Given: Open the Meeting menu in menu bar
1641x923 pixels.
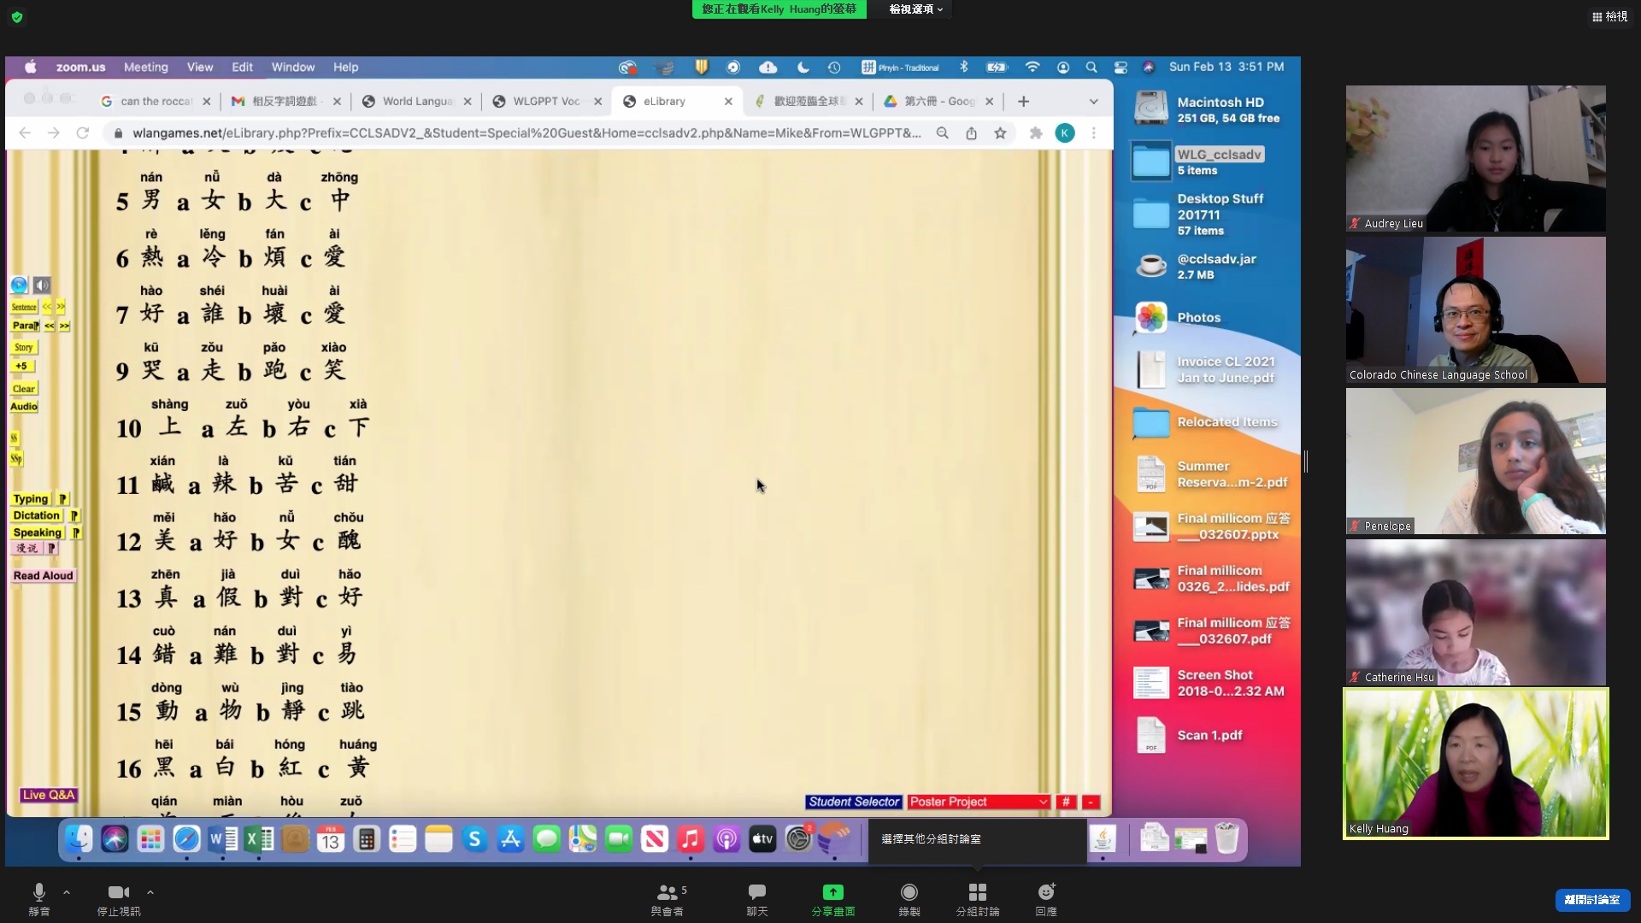Looking at the screenshot, I should (x=145, y=67).
